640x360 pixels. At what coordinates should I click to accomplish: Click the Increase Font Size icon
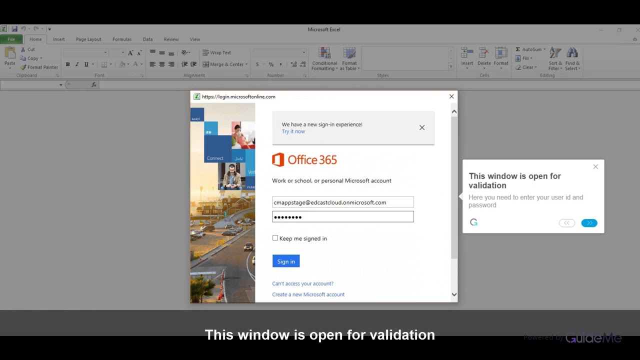[130, 52]
